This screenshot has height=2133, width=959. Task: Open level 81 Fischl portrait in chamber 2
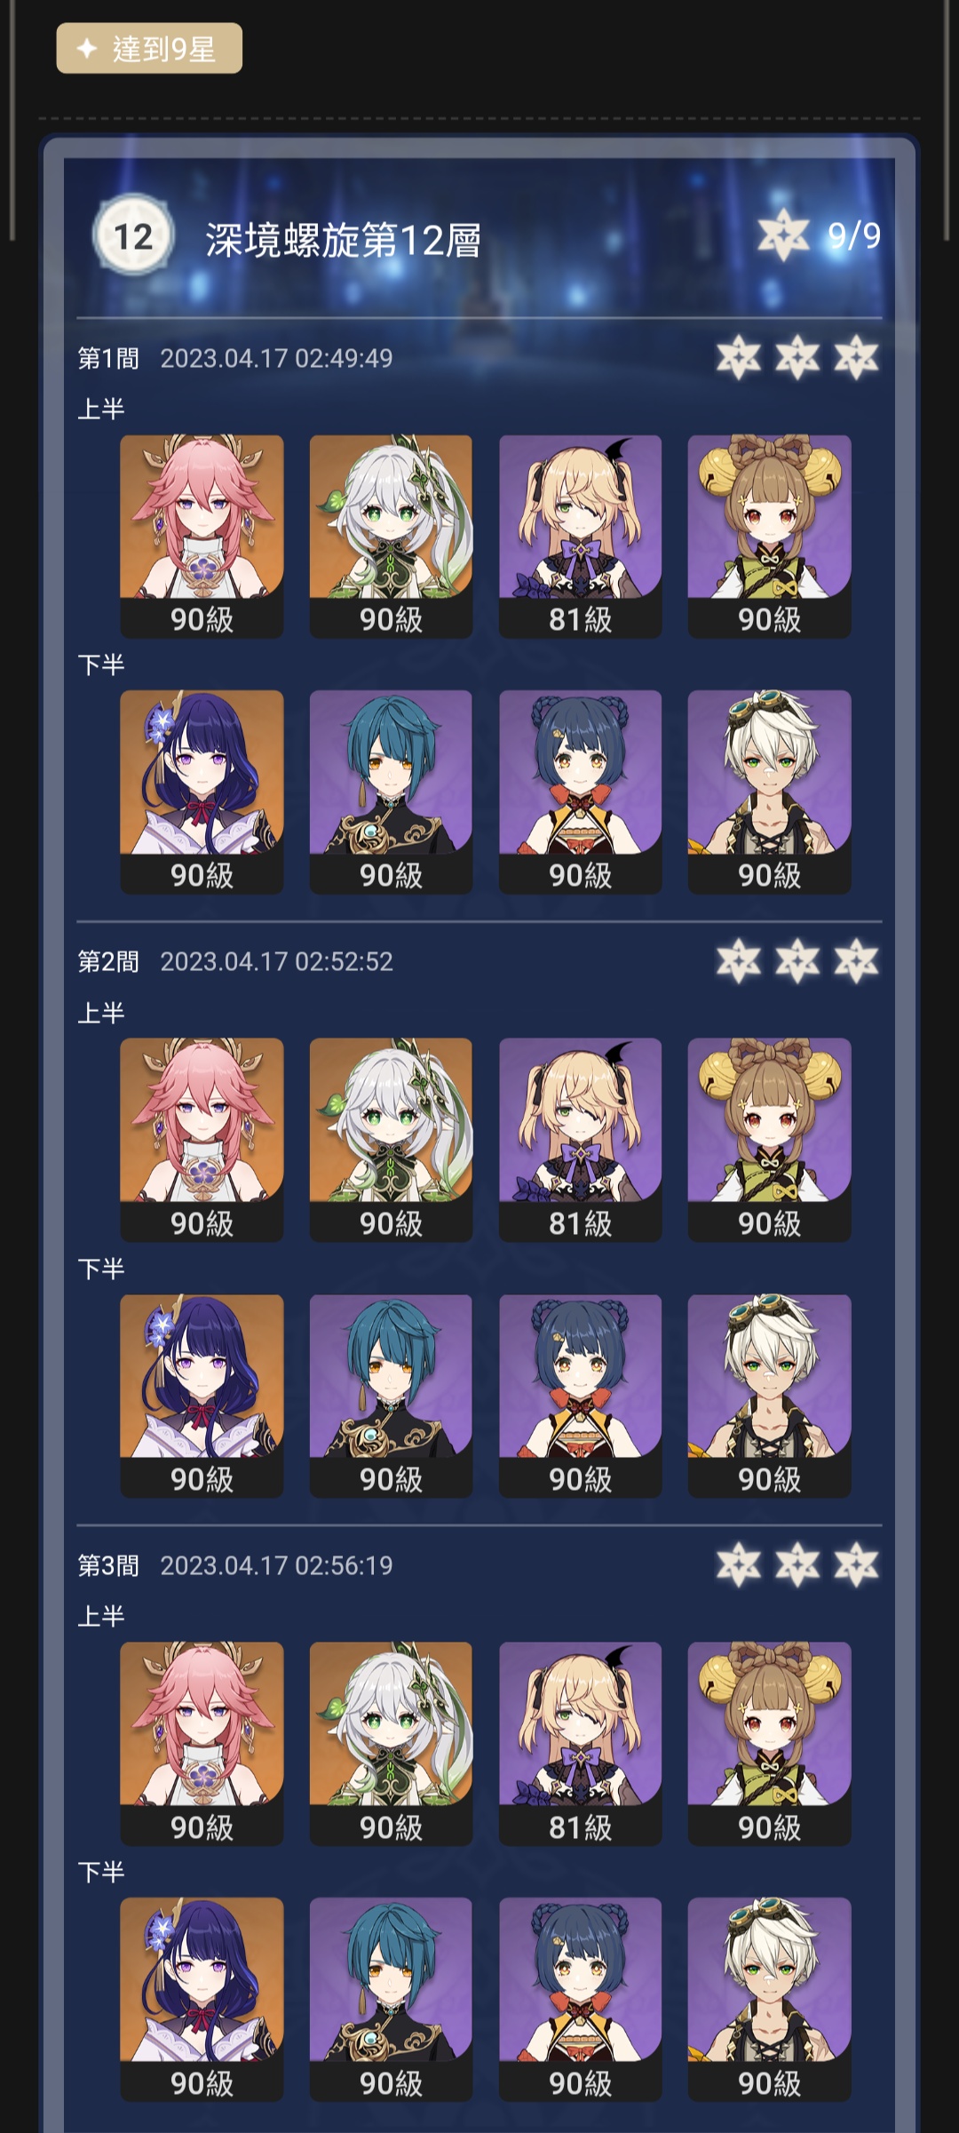point(580,1140)
